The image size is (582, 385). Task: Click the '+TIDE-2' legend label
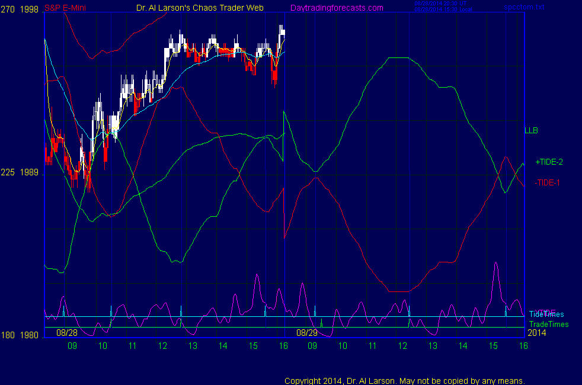pos(549,162)
